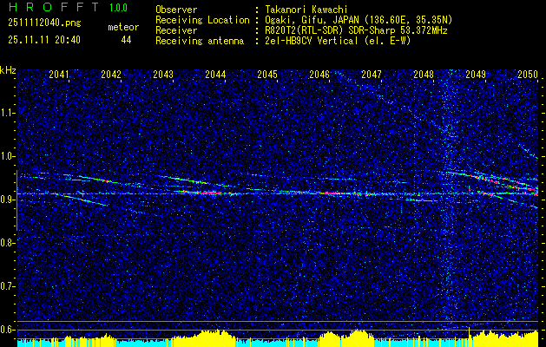This screenshot has width=546, height=347.
Task: Click the 2047 time marker
Action: (x=372, y=75)
